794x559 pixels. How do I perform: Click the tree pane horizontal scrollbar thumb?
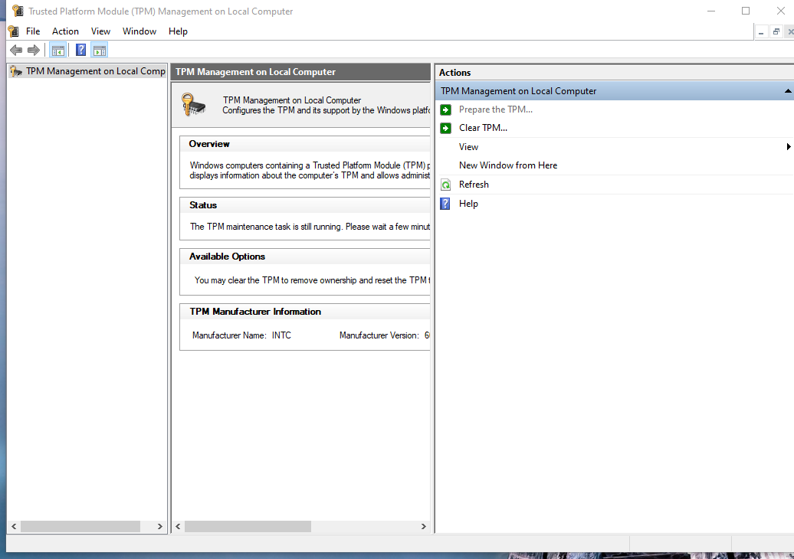click(80, 527)
